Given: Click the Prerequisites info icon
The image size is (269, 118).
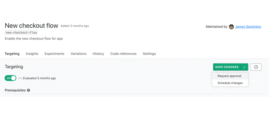Looking at the screenshot, I should [28, 90].
